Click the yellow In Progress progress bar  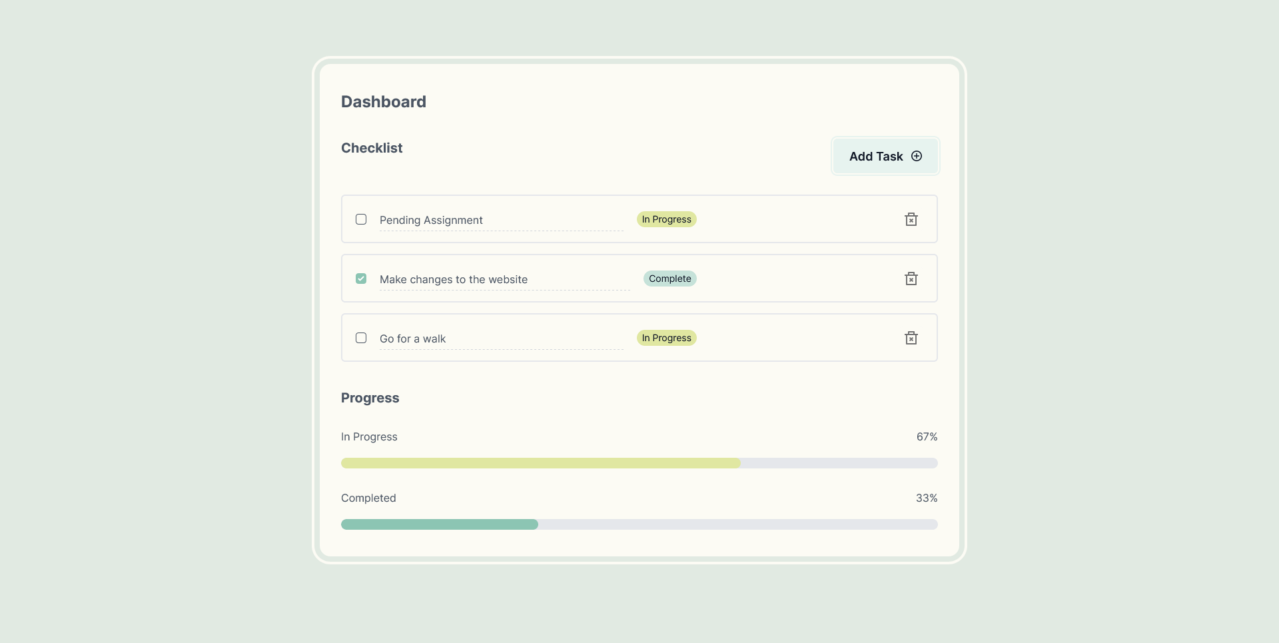point(540,463)
